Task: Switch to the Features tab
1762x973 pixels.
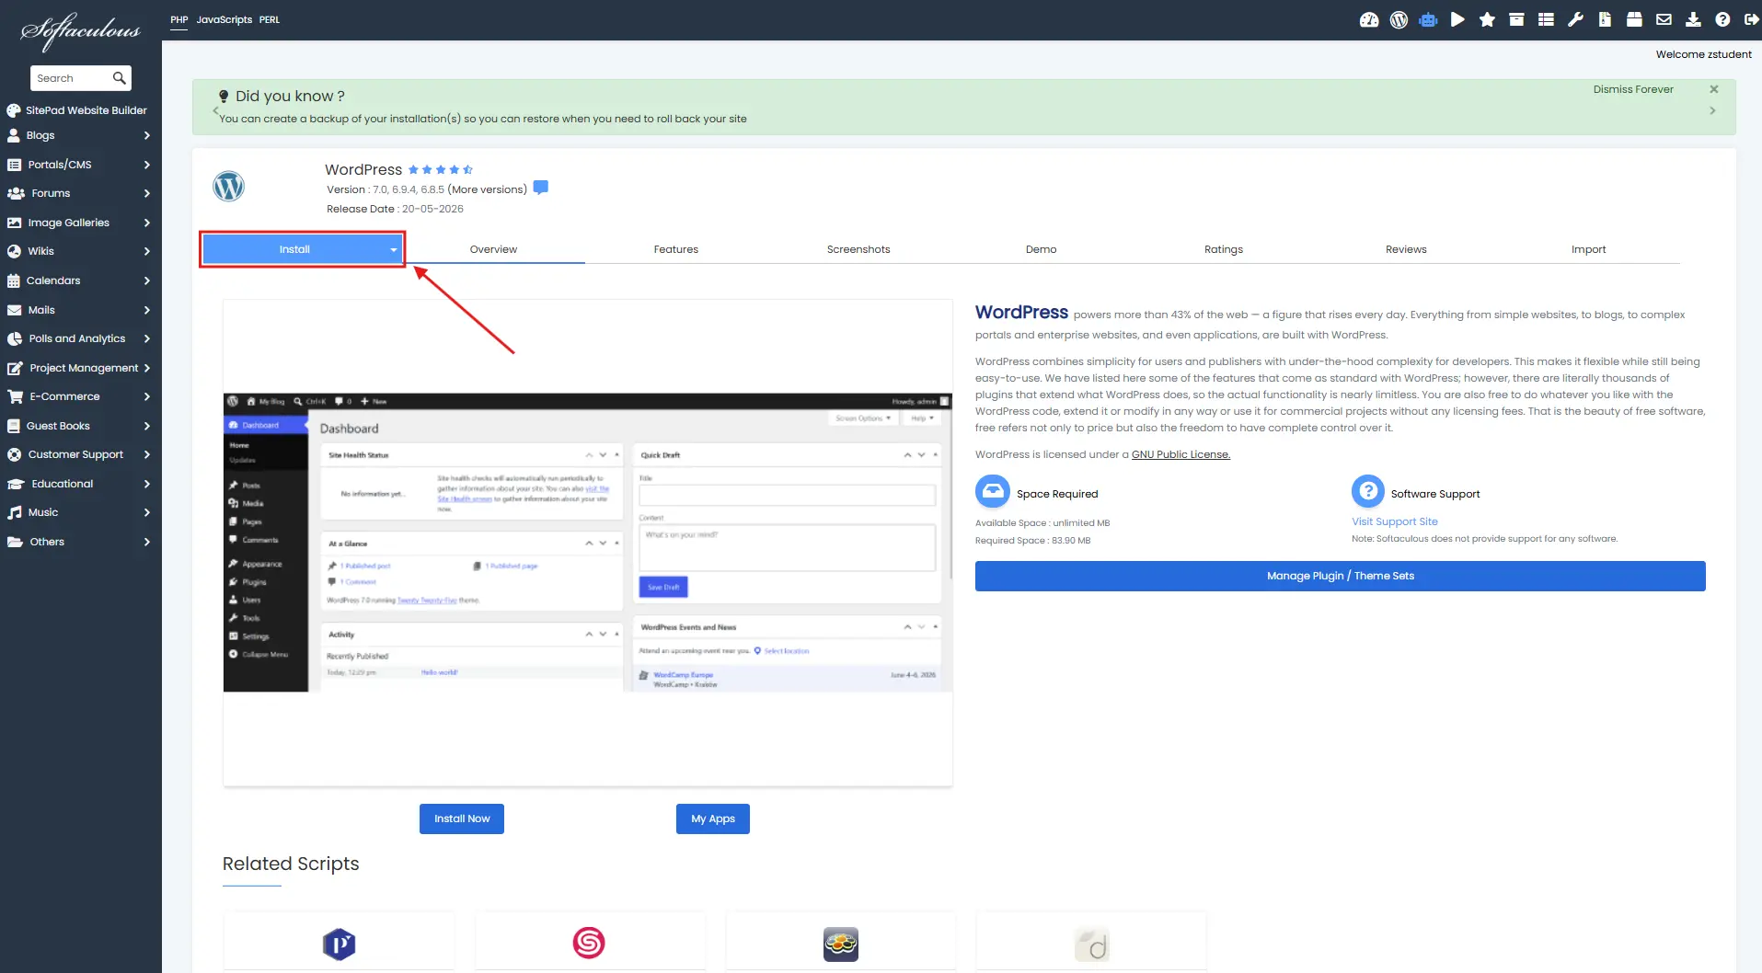Action: (x=675, y=249)
